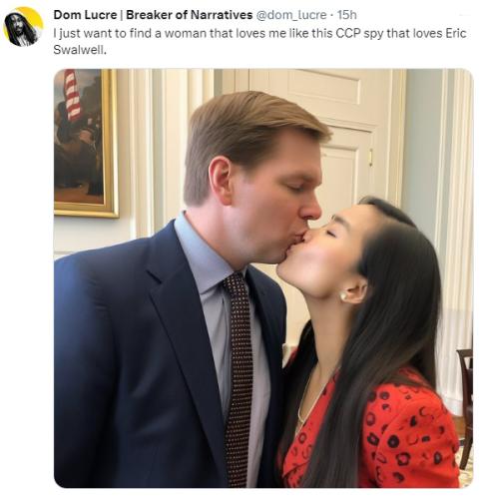This screenshot has width=482, height=499.
Task: Click the door hinge in the photo
Action: tap(370, 157)
